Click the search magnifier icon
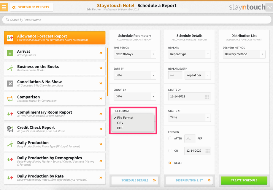This screenshot has height=190, width=273. (x=7, y=20)
